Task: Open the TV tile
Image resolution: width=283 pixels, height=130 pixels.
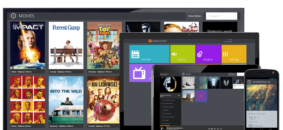Action: [x=141, y=73]
